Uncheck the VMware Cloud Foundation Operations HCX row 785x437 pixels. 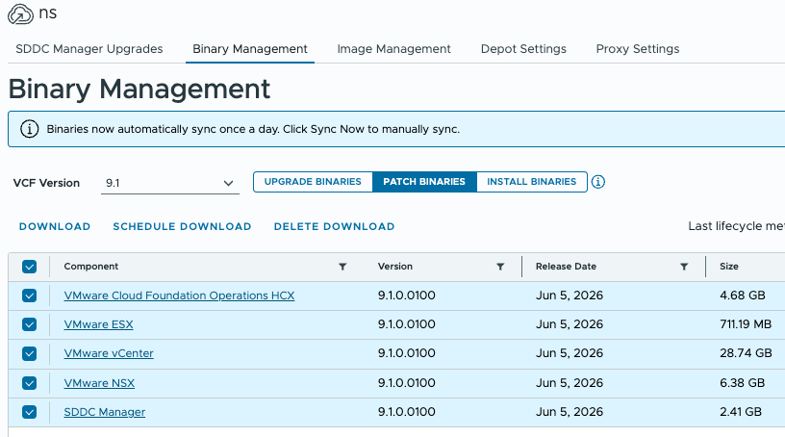tap(30, 296)
